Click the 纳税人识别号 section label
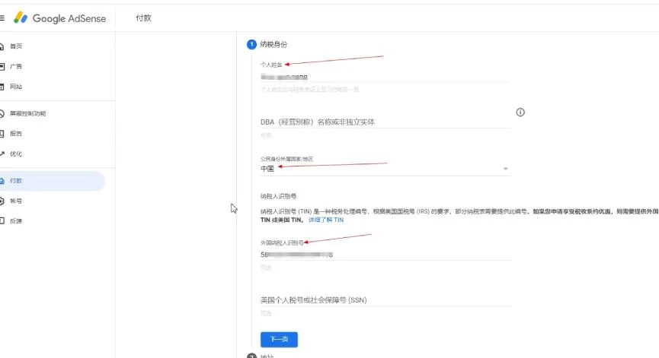The width and height of the screenshot is (659, 358). [278, 196]
